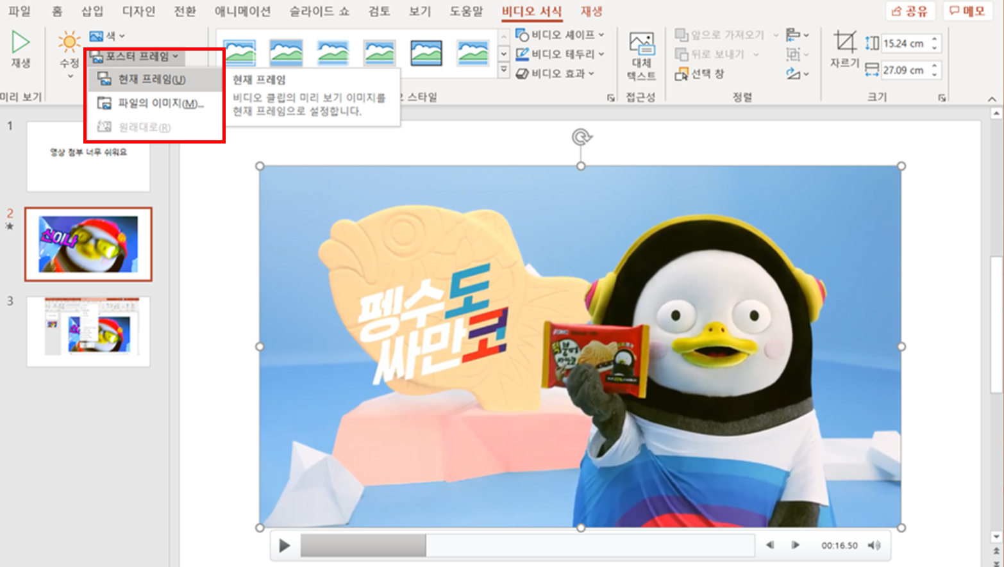
Task: Open the 전환 tab
Action: (x=185, y=11)
